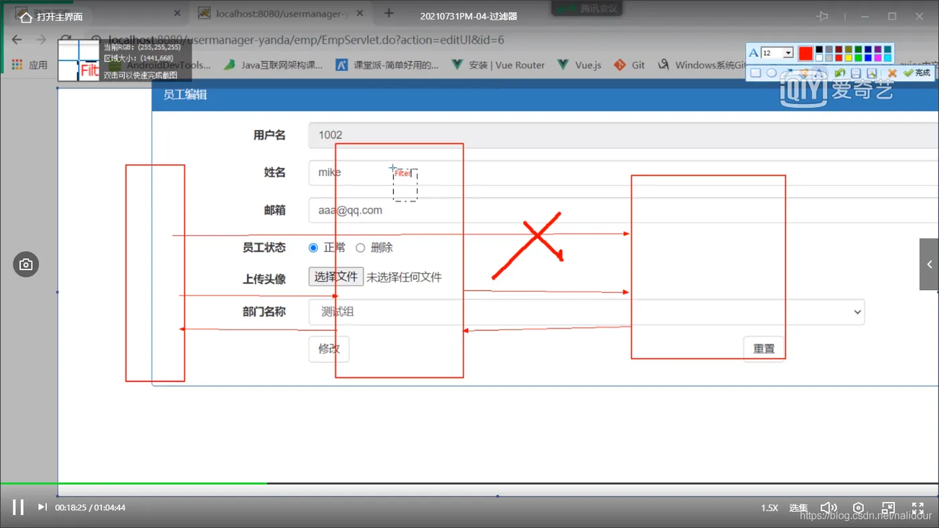Click the disabled 用户名 field 1002
Screen dimensions: 939x528
point(624,135)
